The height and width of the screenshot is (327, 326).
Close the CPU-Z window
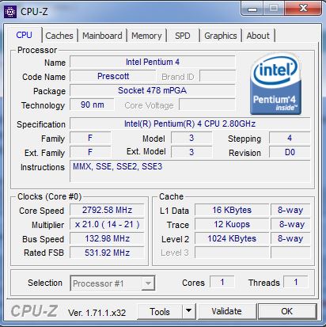[303, 9]
